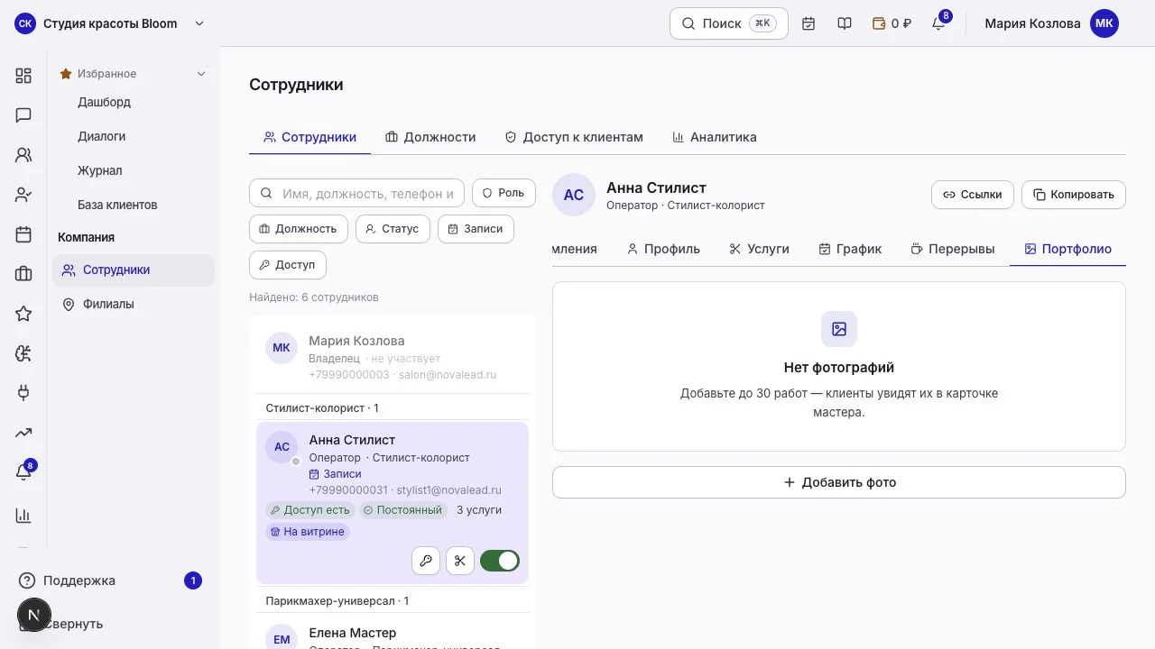Click the Копировать button
This screenshot has width=1155, height=649.
(x=1074, y=195)
